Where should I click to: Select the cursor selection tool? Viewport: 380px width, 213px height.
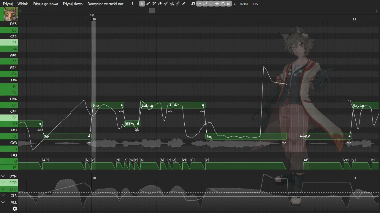142,4
